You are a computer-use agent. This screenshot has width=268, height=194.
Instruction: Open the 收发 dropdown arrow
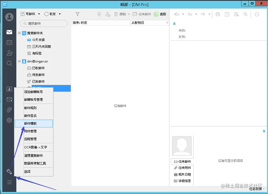60,14
